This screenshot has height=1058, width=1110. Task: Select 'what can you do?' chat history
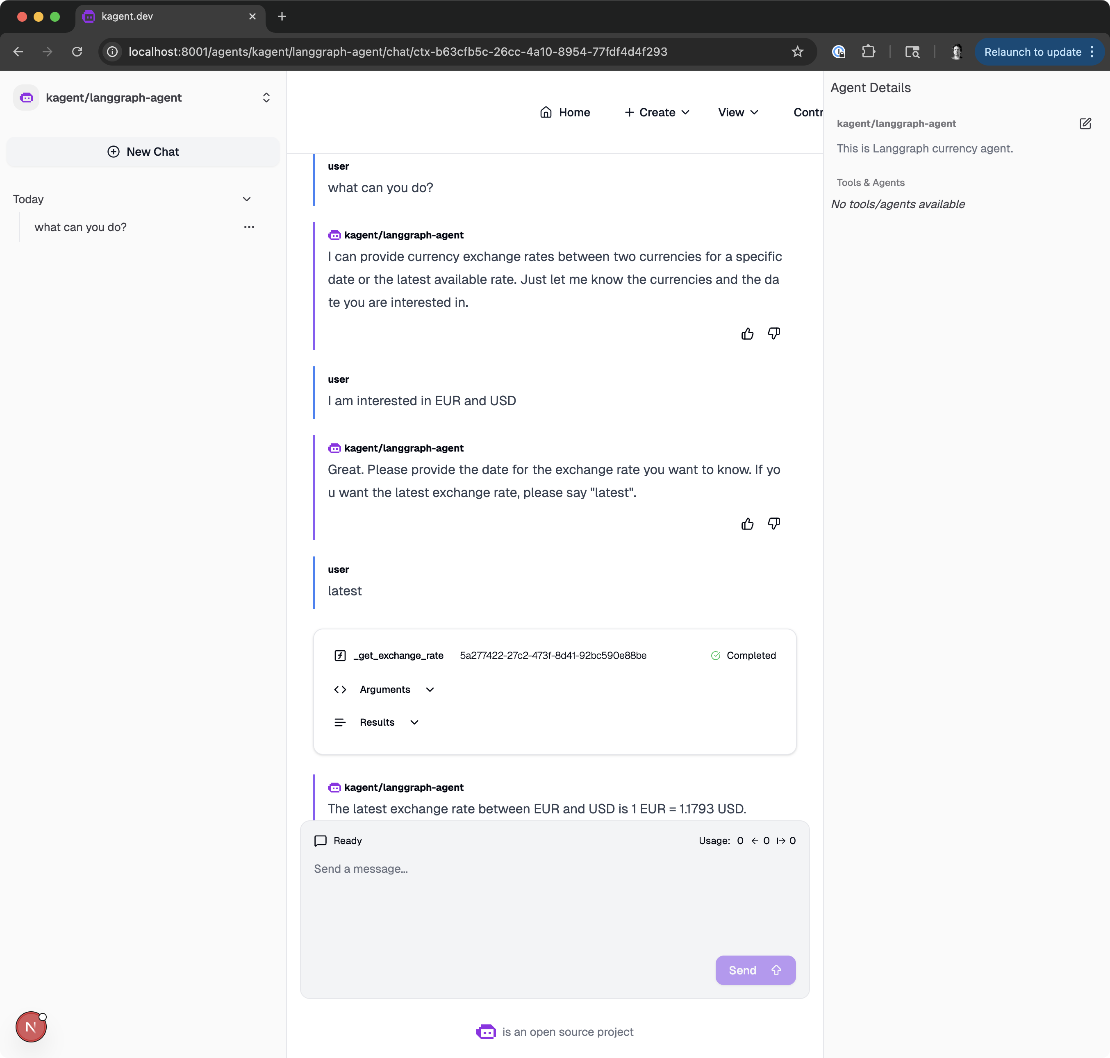pos(81,227)
